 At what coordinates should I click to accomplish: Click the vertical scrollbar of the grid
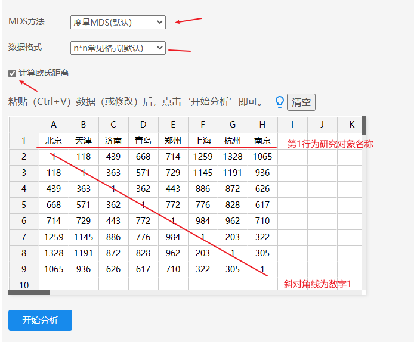click(x=364, y=126)
